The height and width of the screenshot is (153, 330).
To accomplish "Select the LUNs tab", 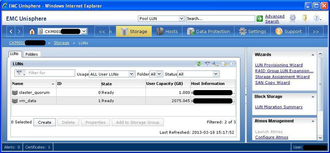I will click(x=14, y=54).
